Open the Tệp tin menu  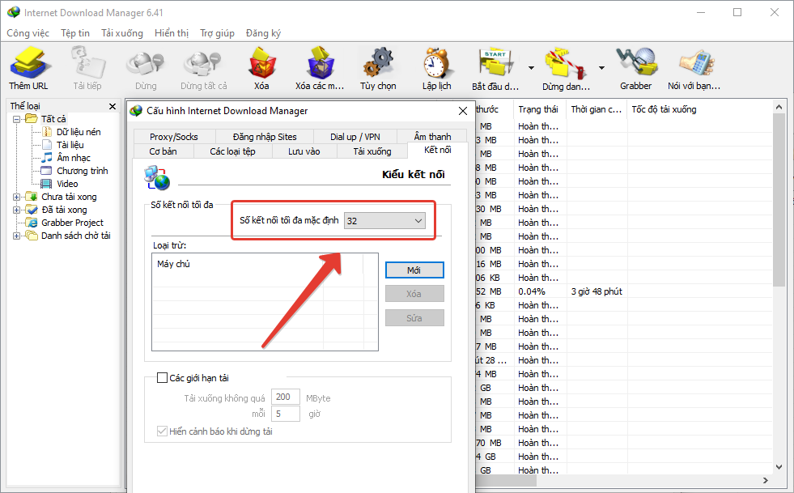[x=75, y=33]
